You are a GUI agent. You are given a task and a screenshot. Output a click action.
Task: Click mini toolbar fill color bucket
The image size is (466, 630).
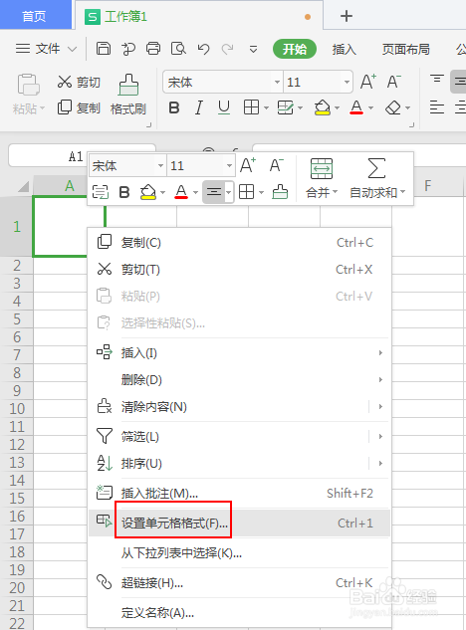[148, 192]
